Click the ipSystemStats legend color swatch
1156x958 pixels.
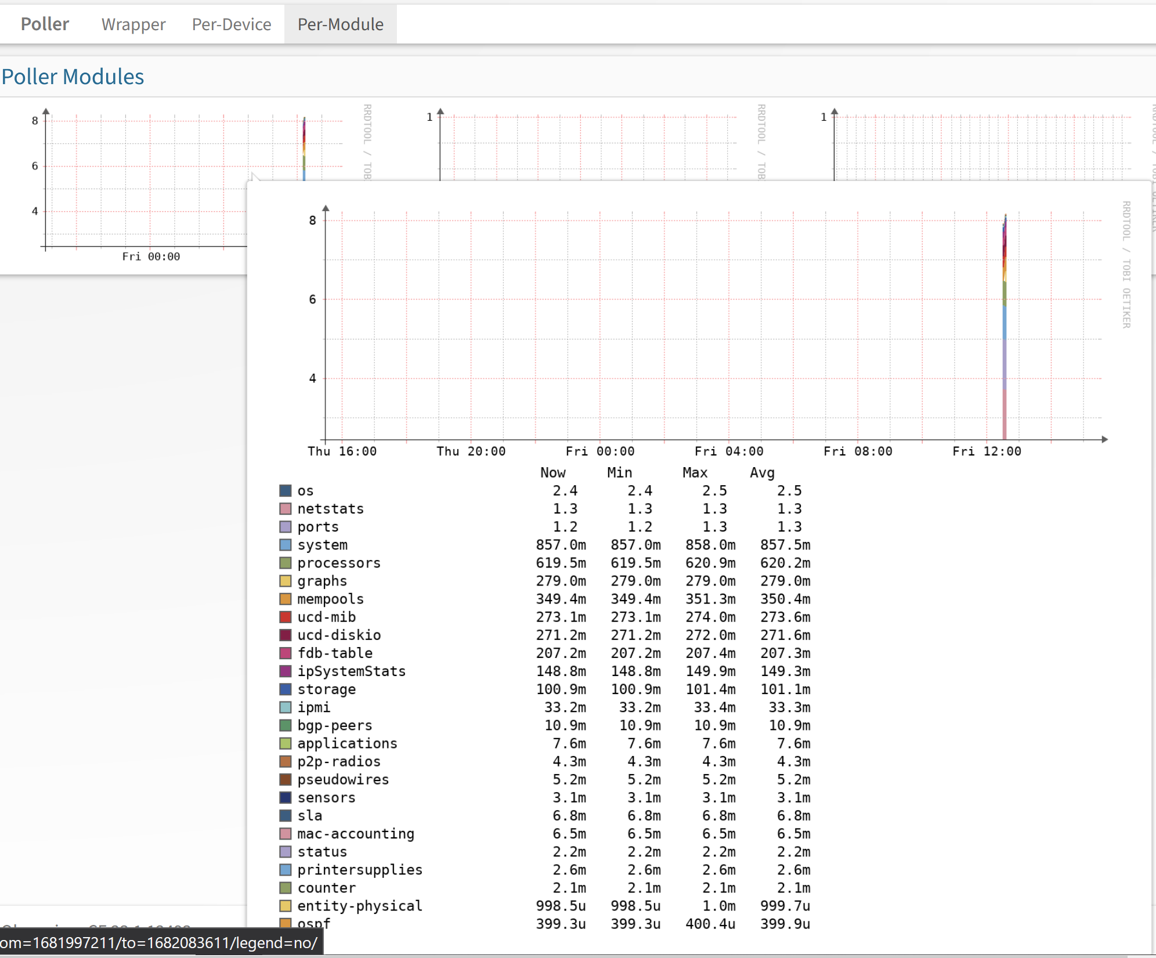[x=286, y=671]
